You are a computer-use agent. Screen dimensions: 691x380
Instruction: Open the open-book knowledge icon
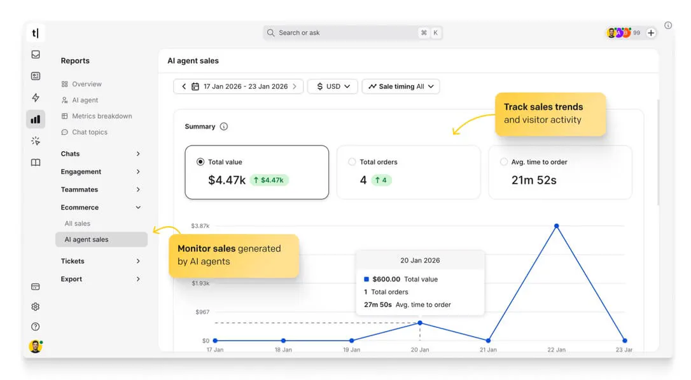tap(36, 163)
